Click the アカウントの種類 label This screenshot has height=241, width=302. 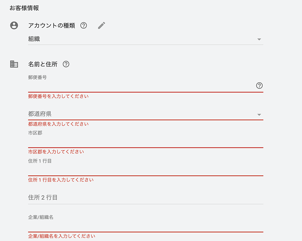click(52, 25)
